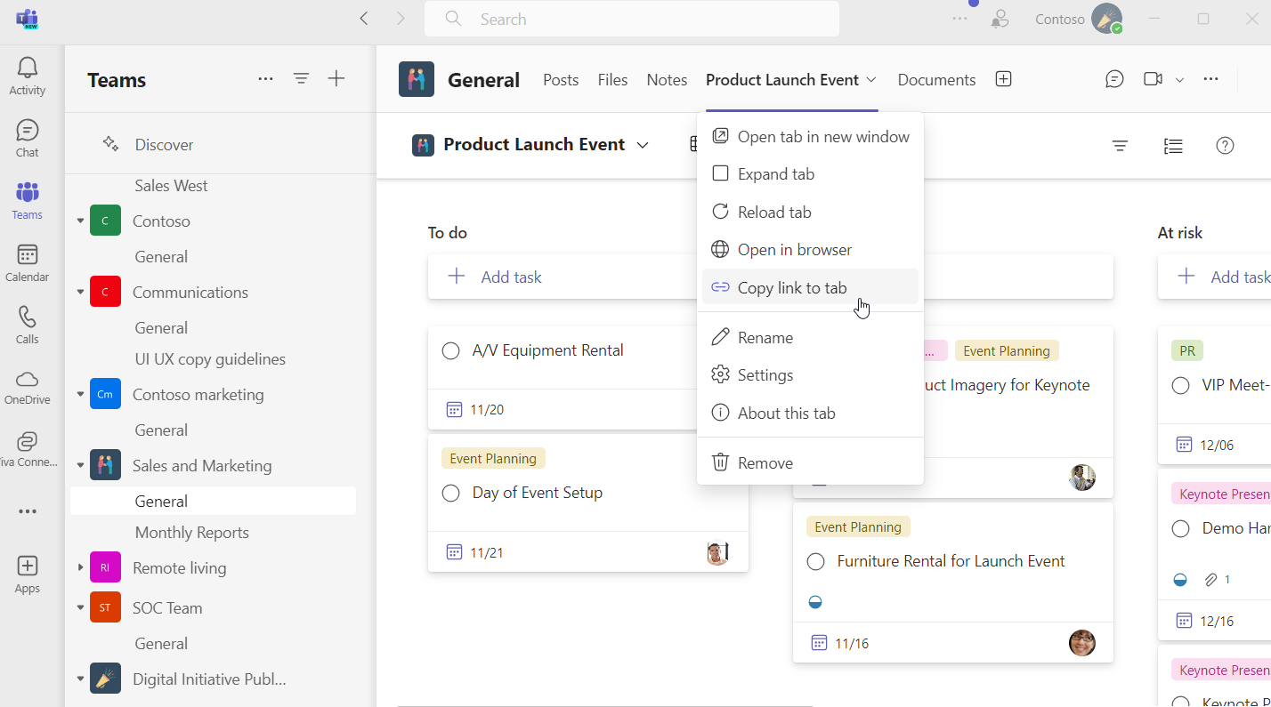Screen dimensions: 1271x707
Task: Choose Copy link to tab
Action: point(810,287)
